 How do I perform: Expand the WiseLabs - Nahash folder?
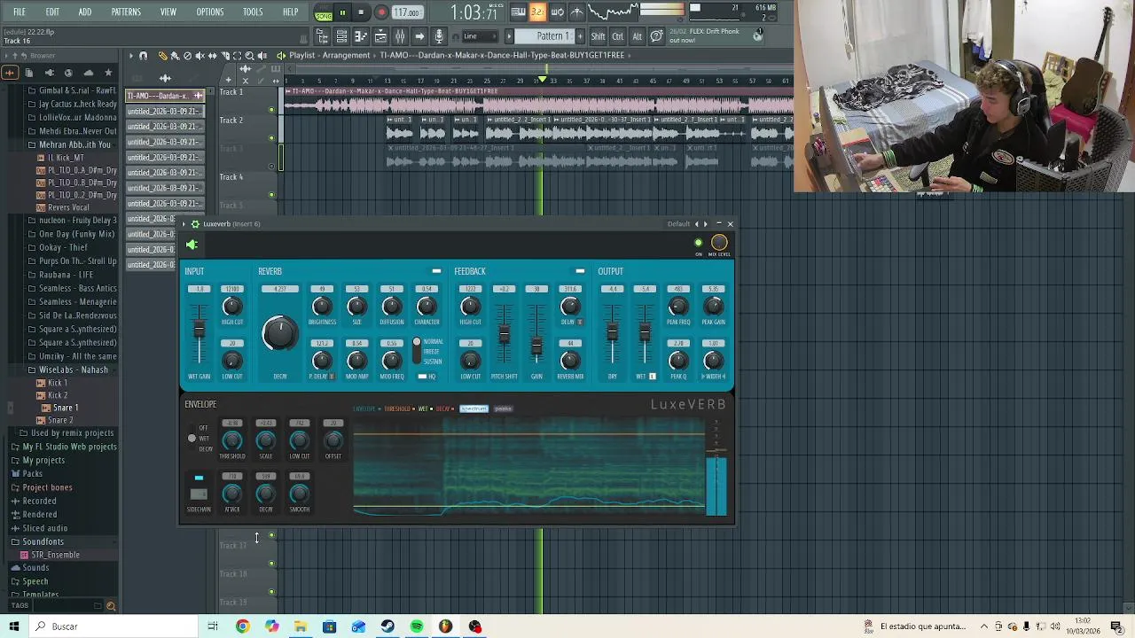point(73,370)
